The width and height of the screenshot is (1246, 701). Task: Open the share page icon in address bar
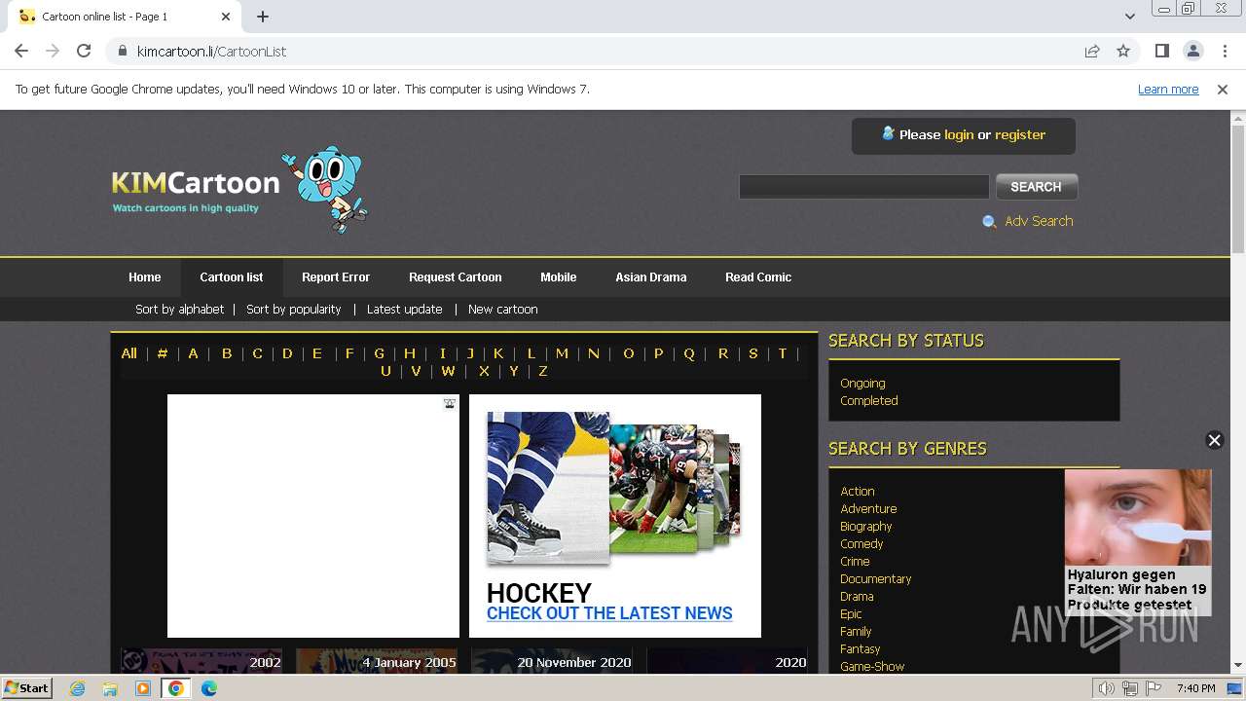tap(1092, 51)
